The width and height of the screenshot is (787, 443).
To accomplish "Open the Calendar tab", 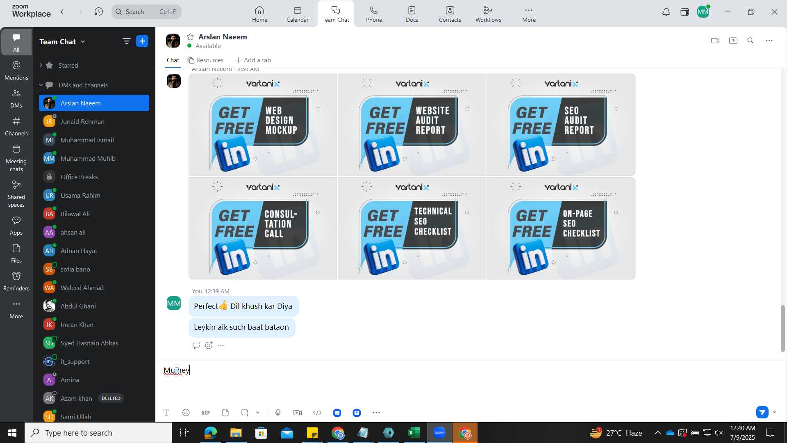I will [x=298, y=14].
